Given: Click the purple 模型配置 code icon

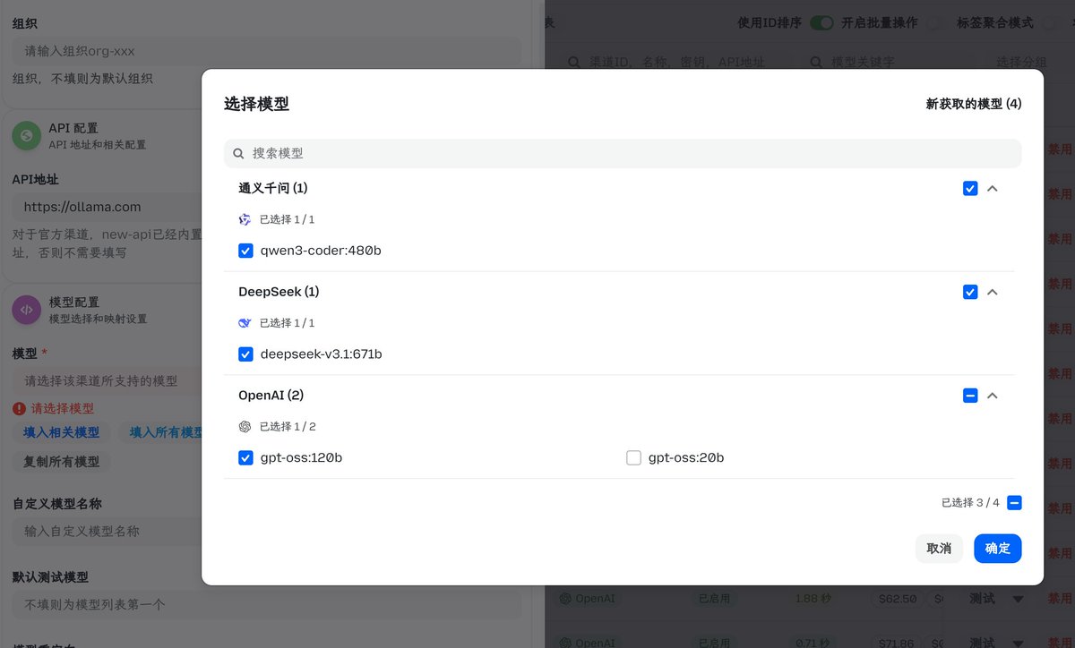Looking at the screenshot, I should point(26,310).
